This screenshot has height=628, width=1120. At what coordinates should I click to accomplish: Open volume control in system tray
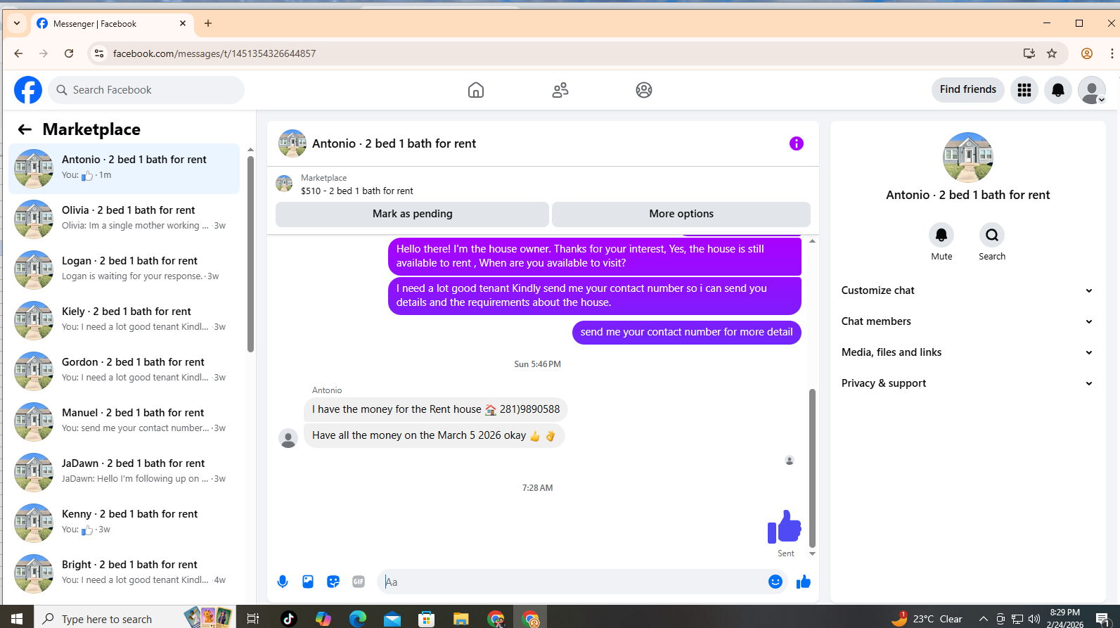click(x=1034, y=619)
